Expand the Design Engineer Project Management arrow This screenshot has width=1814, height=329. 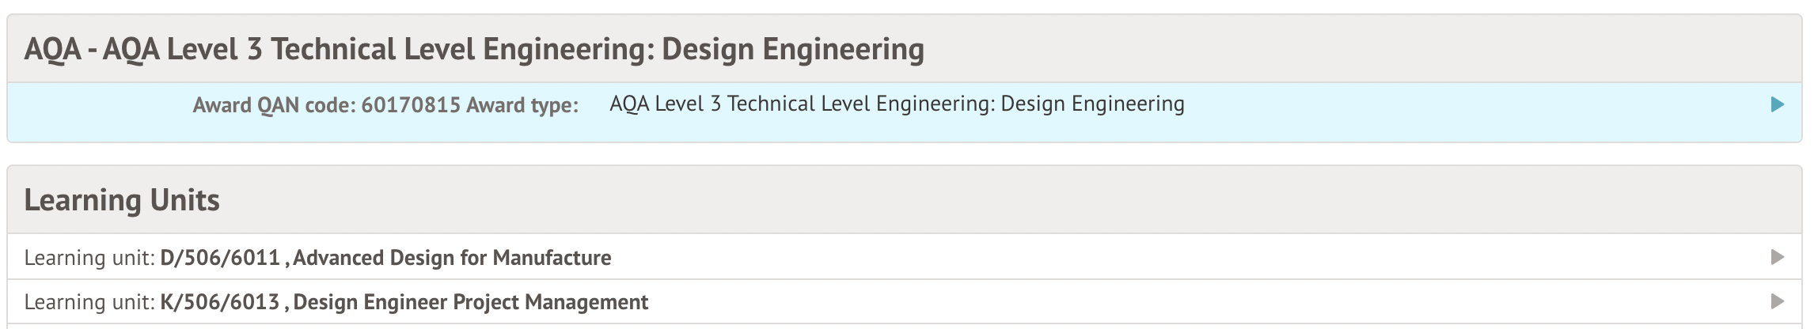pos(1777,301)
